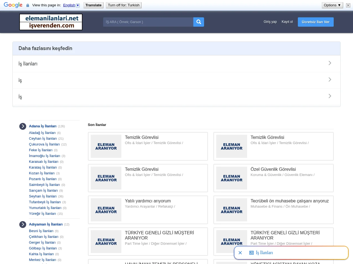
Task: Click Ücretsiz İlan Ver button
Action: point(315,22)
